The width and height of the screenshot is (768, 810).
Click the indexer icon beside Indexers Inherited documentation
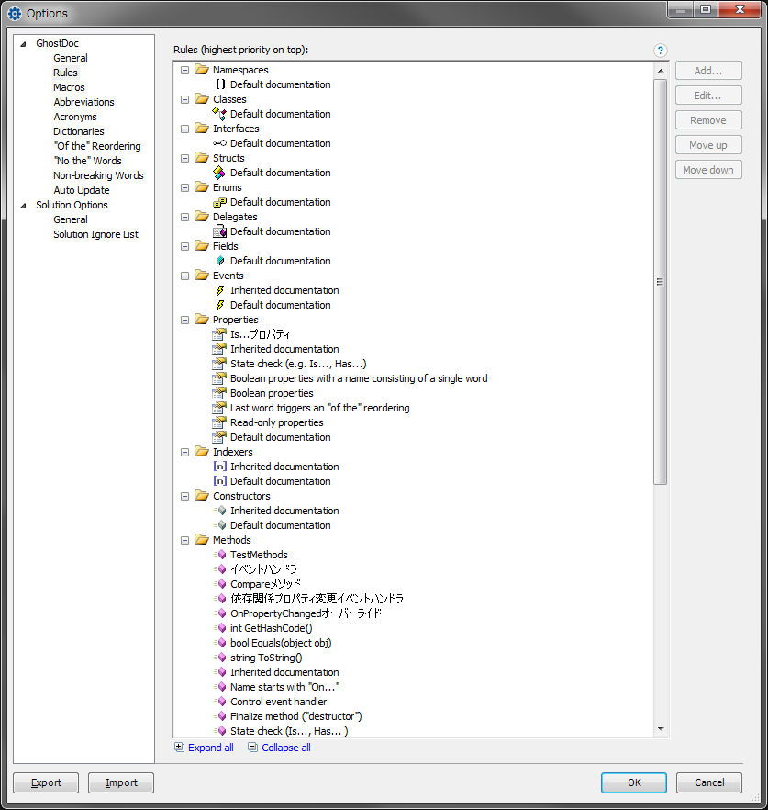(220, 467)
